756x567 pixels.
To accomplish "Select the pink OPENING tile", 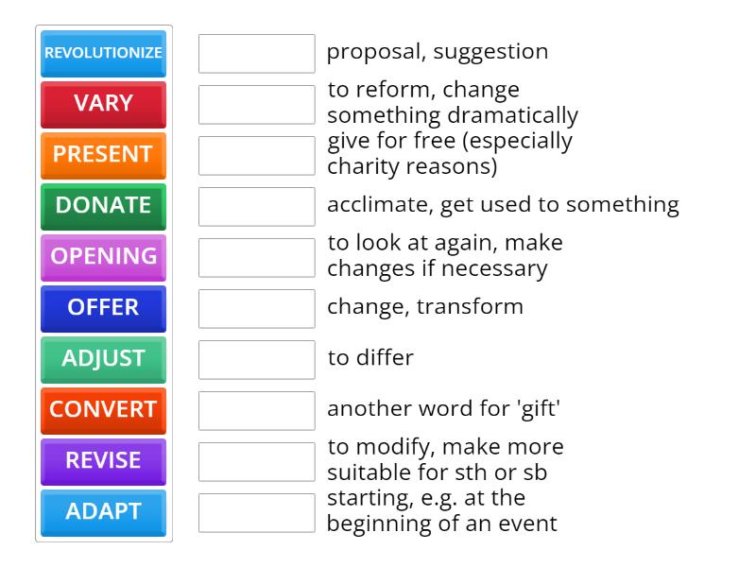I will pos(103,257).
